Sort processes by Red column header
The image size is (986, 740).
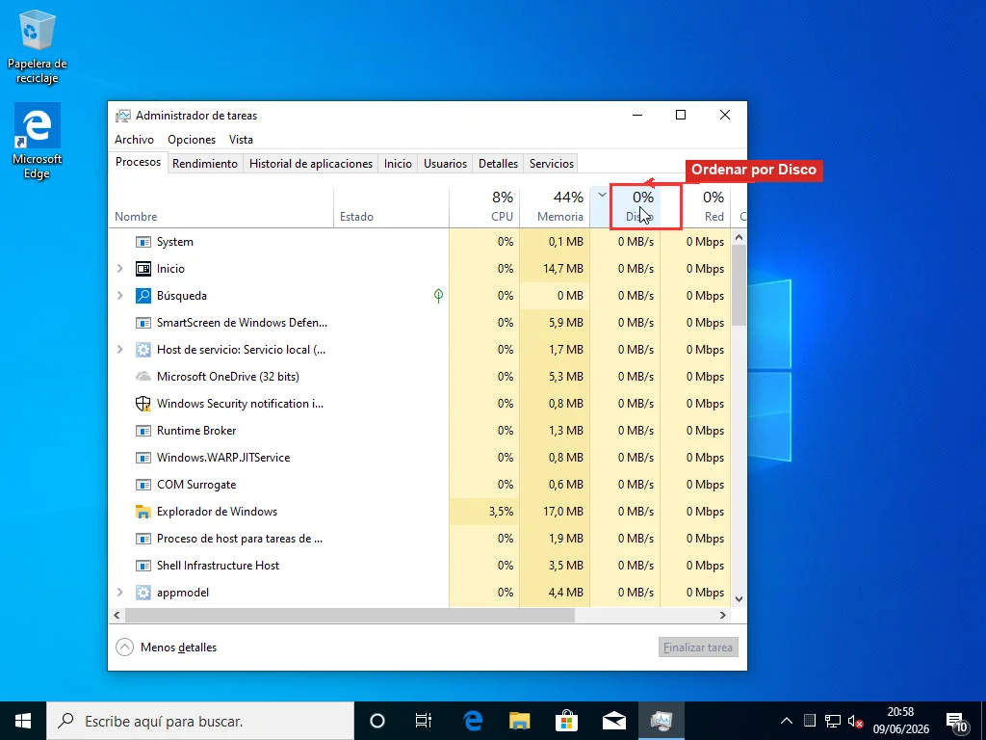pyautogui.click(x=695, y=206)
